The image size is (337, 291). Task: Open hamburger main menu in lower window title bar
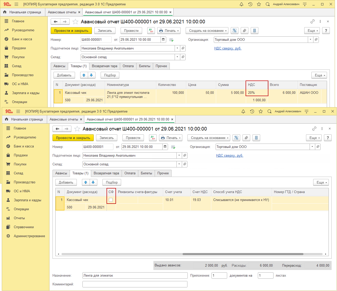coord(18,111)
